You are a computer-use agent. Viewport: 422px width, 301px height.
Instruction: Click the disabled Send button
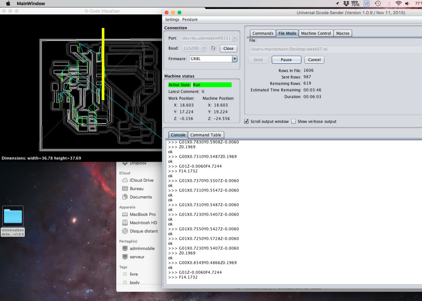pyautogui.click(x=258, y=60)
